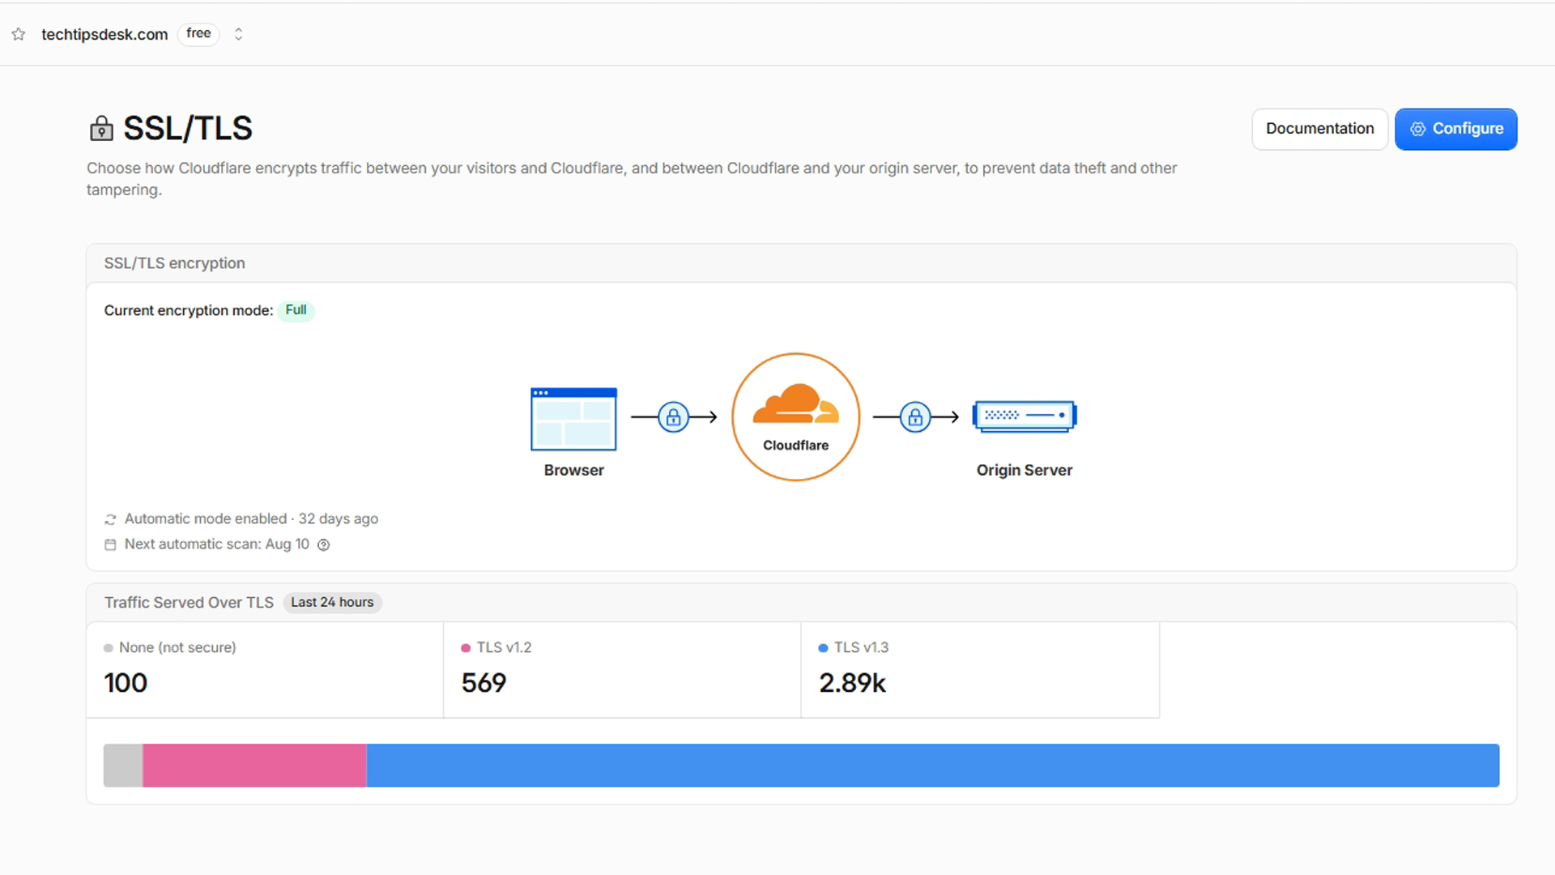Click the lock between Cloudflare and Origin Server
The image size is (1555, 875).
pyautogui.click(x=915, y=417)
